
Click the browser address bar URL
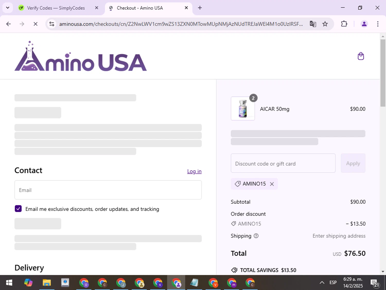(x=181, y=24)
